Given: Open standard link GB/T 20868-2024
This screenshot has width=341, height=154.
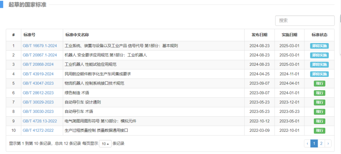Looking at the screenshot, I should click(38, 64).
